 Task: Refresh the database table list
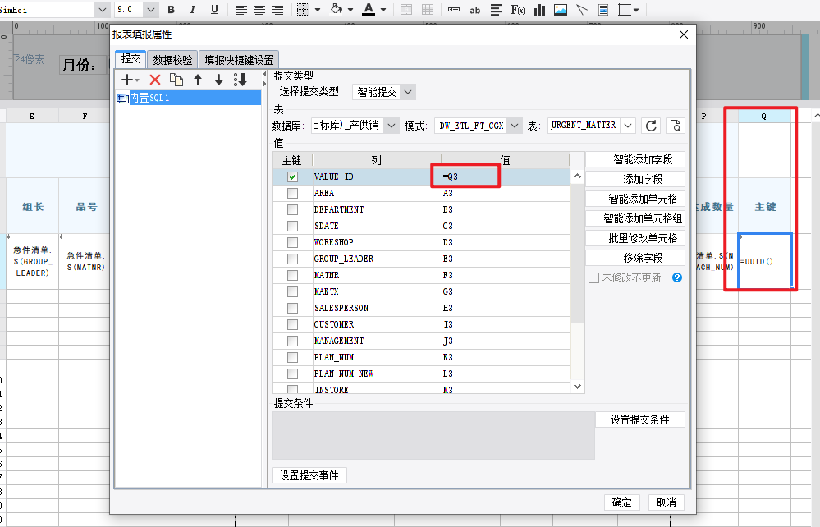(x=651, y=126)
